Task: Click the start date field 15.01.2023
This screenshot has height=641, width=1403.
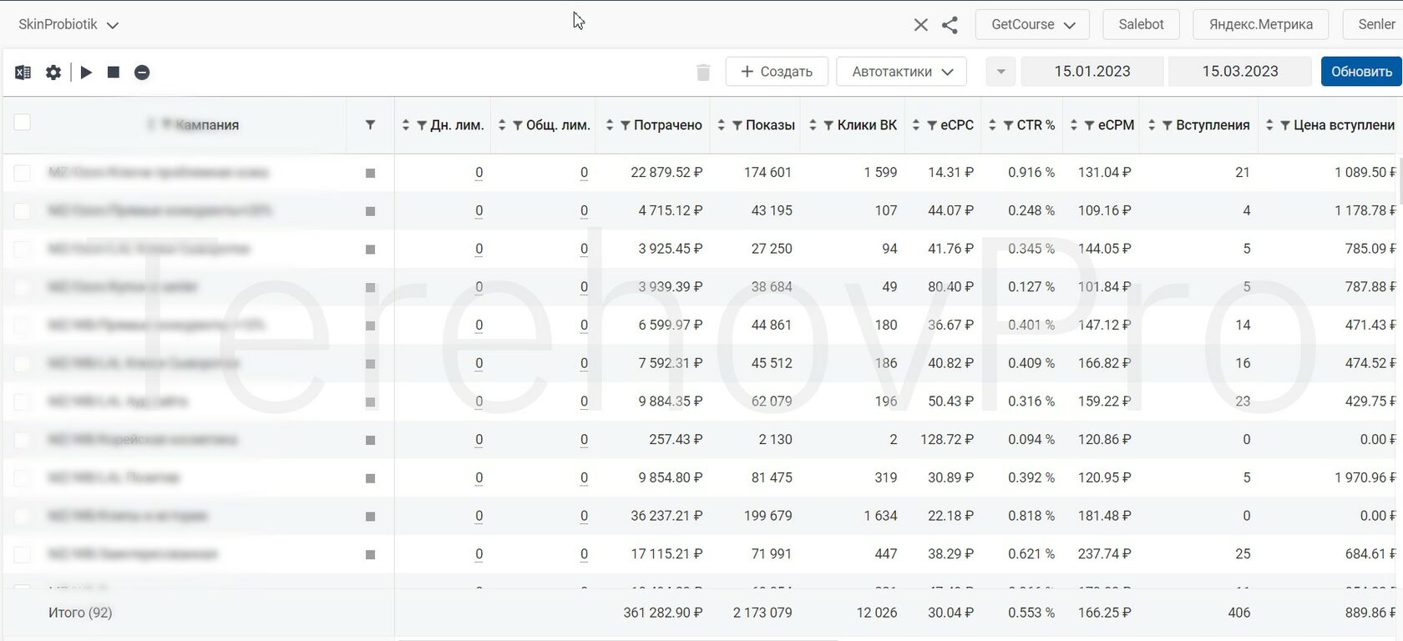Action: coord(1092,72)
